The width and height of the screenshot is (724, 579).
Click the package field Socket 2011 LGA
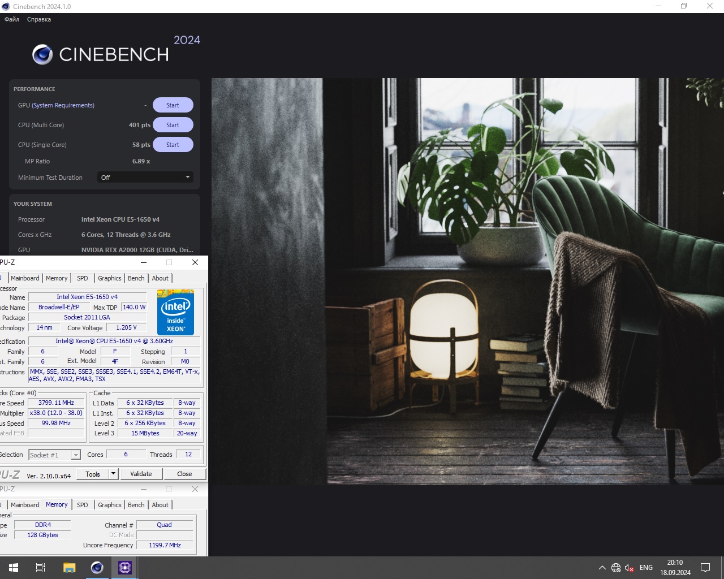click(x=87, y=317)
